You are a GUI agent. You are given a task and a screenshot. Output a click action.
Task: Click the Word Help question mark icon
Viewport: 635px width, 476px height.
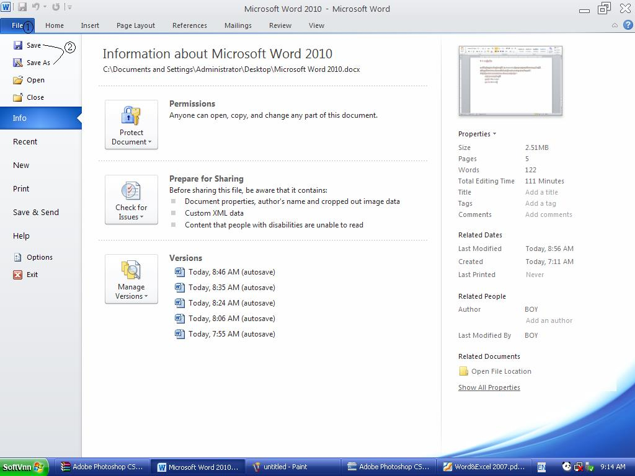pyautogui.click(x=628, y=25)
